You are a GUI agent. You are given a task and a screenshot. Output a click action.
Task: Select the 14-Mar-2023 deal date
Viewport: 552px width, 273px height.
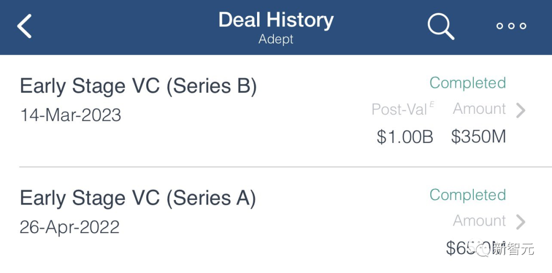[x=71, y=115]
